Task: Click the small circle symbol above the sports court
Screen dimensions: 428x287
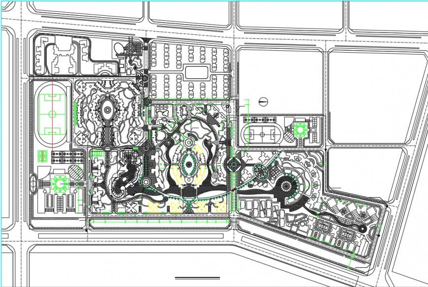Action: (x=263, y=101)
